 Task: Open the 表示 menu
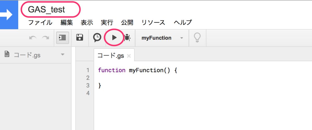tap(87, 23)
